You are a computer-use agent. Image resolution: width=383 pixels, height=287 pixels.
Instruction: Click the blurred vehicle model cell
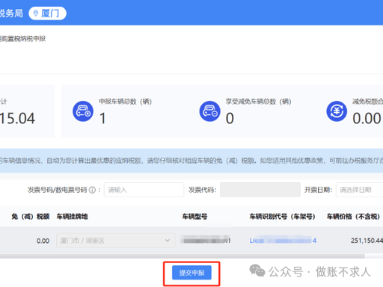pos(206,240)
